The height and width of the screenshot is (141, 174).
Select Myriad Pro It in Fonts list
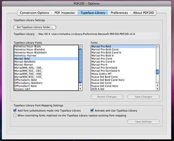[123, 65]
